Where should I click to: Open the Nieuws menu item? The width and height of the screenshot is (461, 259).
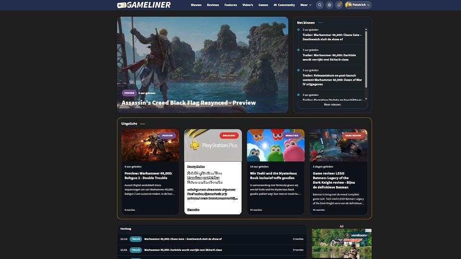pyautogui.click(x=196, y=5)
